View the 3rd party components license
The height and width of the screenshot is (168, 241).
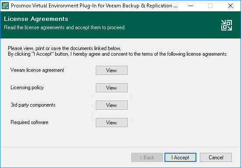tap(112, 105)
